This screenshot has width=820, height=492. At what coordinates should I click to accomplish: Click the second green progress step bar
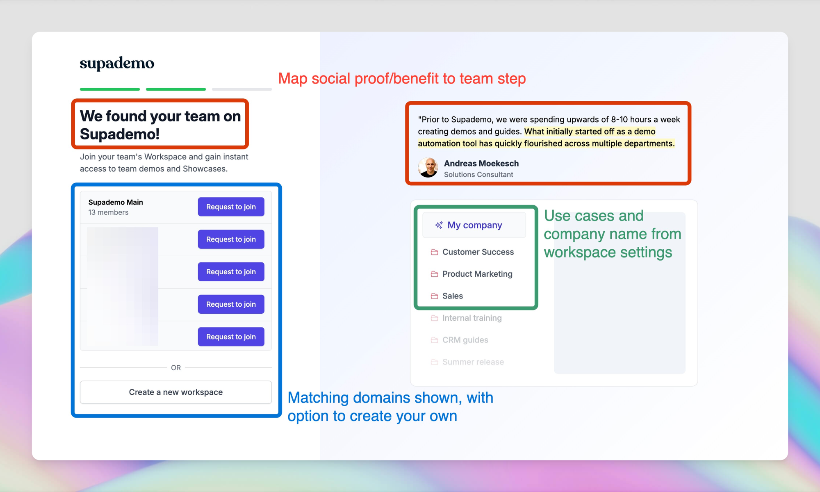(x=176, y=89)
